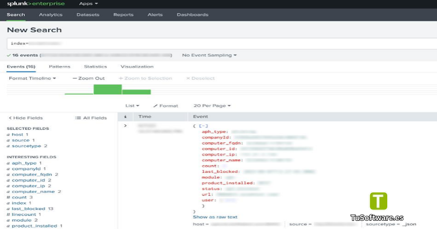Open the last_blocked interesting field

click(x=28, y=209)
